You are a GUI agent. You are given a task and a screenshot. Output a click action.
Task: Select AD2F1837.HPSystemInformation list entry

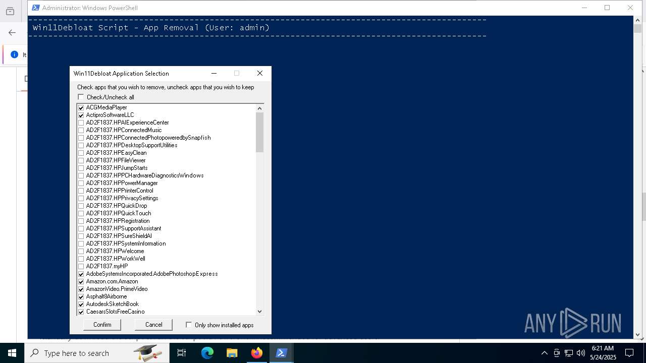(x=126, y=244)
